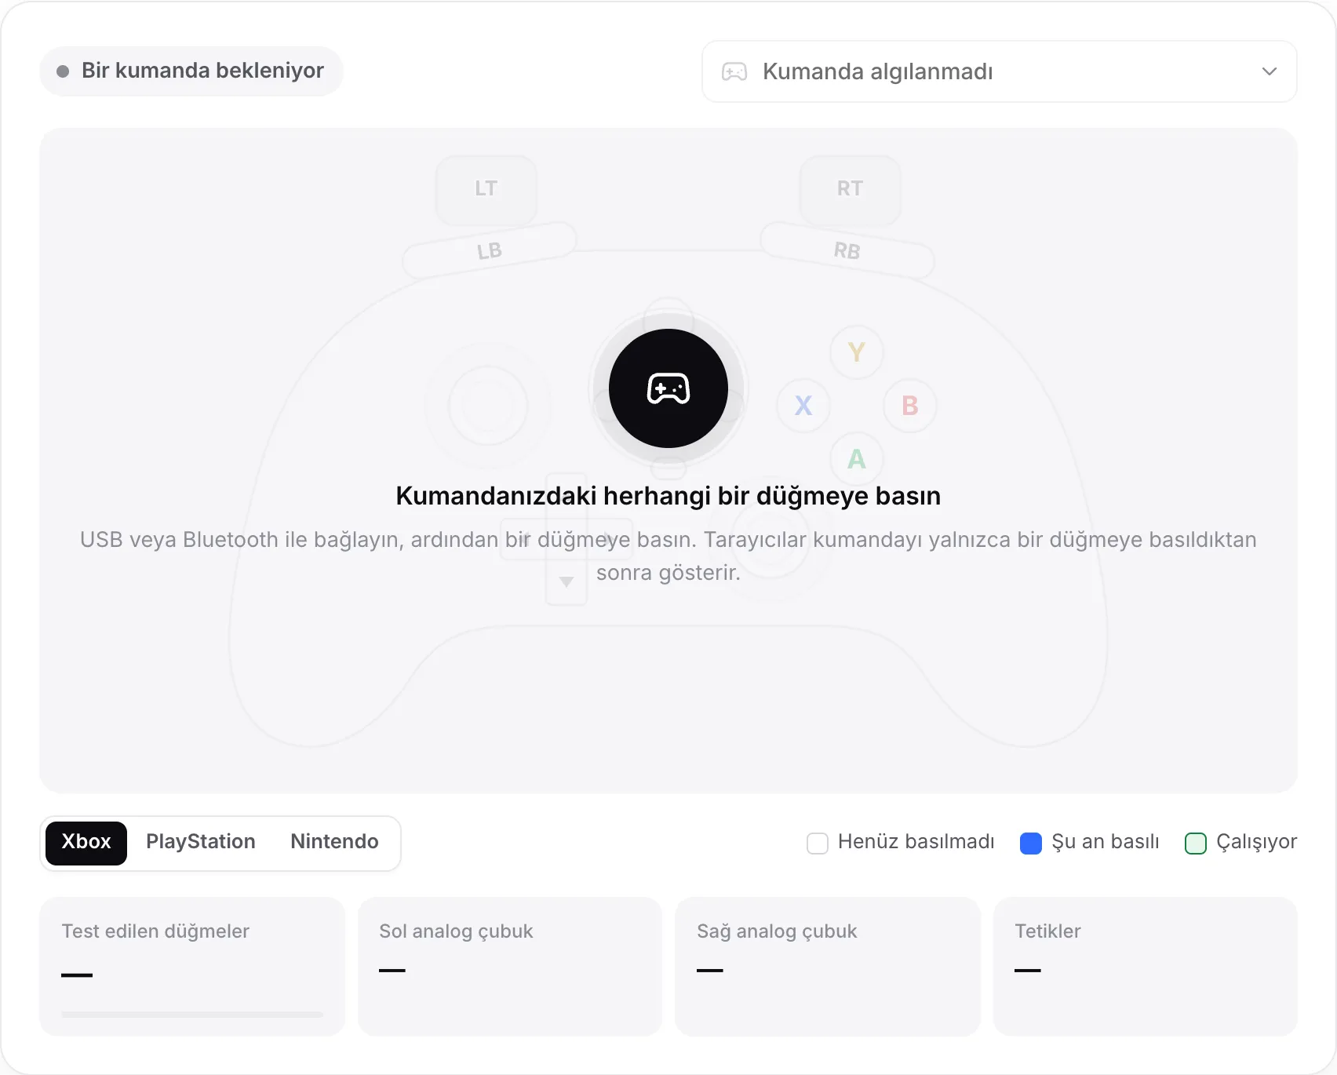
Task: Click the green 'Çalışıyor' legend swatch
Action: click(1196, 844)
